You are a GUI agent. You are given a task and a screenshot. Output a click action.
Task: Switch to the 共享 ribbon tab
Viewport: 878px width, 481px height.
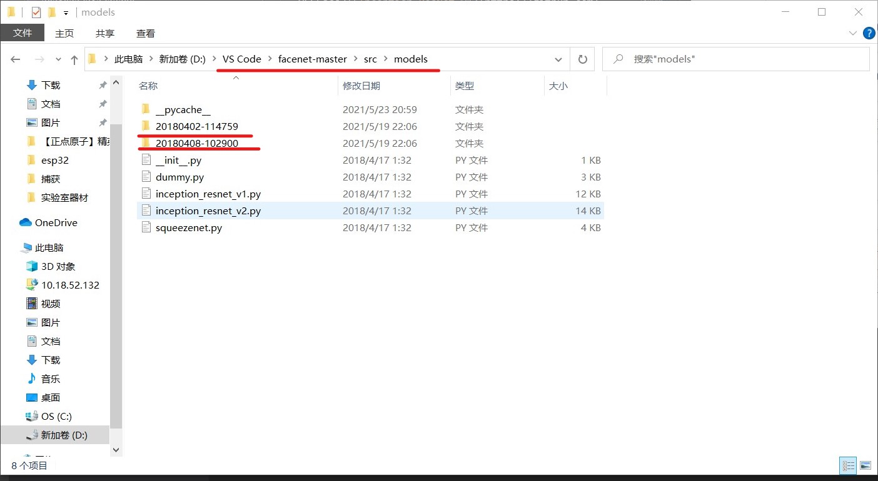pyautogui.click(x=105, y=33)
